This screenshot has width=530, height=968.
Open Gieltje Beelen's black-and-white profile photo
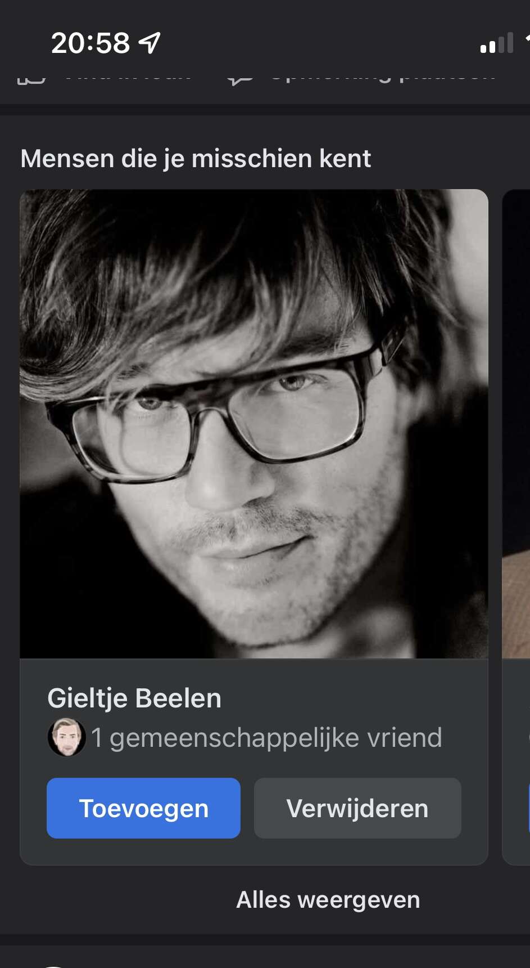pos(254,424)
